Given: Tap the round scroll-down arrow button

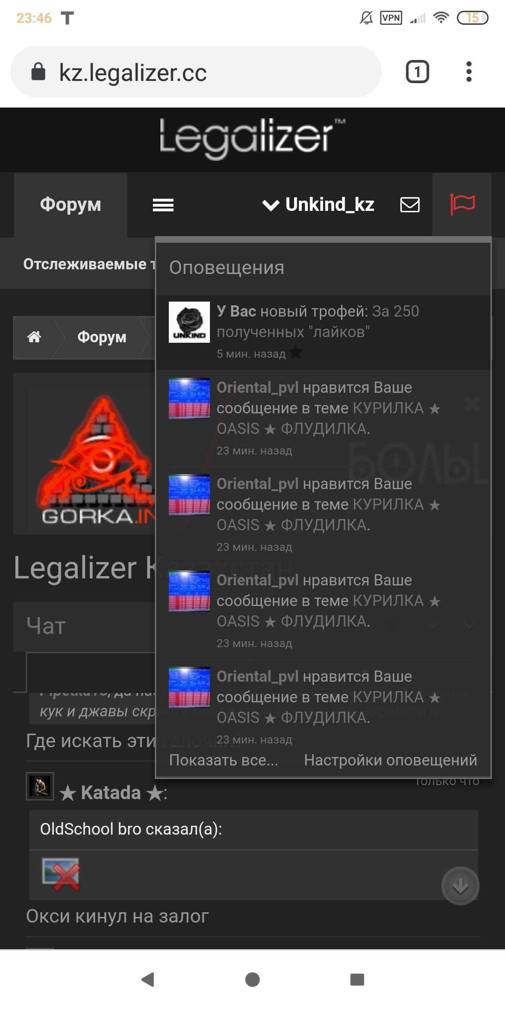Looking at the screenshot, I should pyautogui.click(x=461, y=886).
